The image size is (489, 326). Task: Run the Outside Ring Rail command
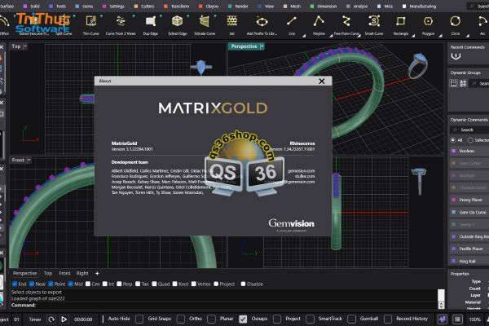(x=469, y=236)
